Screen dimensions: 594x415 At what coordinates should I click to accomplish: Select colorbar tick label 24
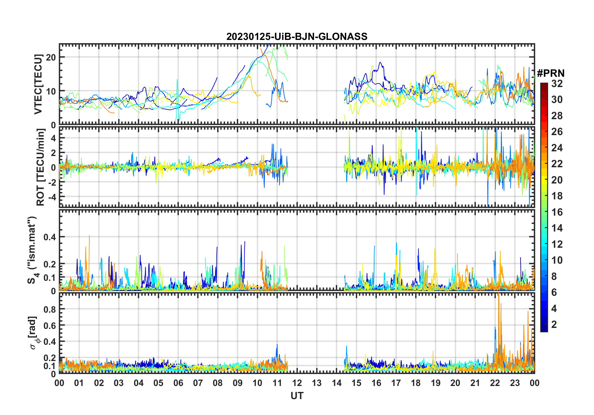coord(557,148)
